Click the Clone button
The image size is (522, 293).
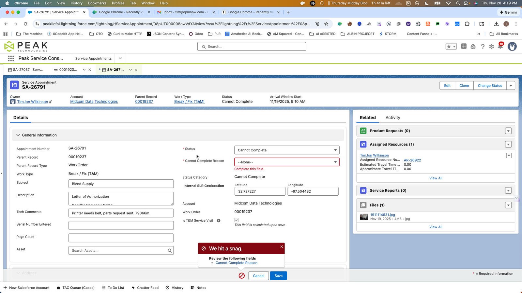[464, 86]
